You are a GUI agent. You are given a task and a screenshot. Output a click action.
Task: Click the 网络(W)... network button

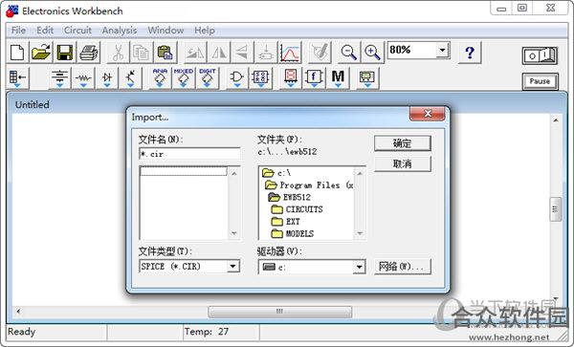[403, 267]
